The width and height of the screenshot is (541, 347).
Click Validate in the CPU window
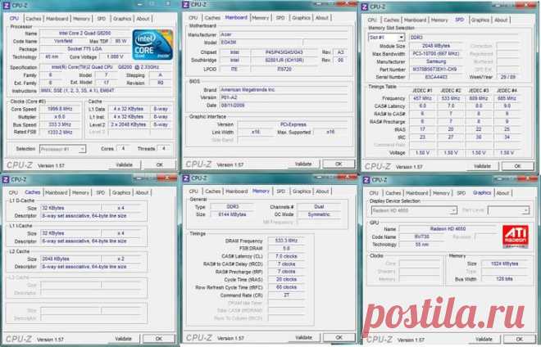125,165
